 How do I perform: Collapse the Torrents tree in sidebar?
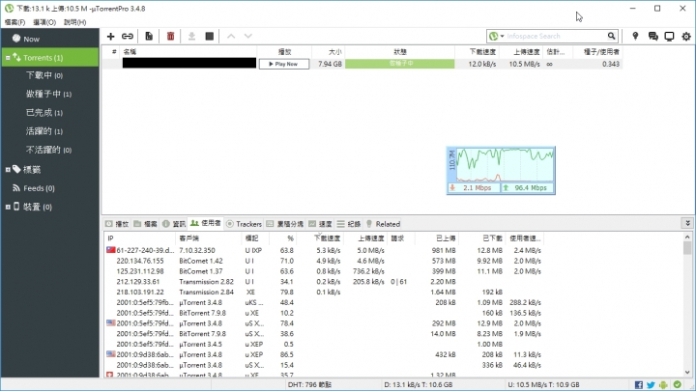tap(6, 58)
